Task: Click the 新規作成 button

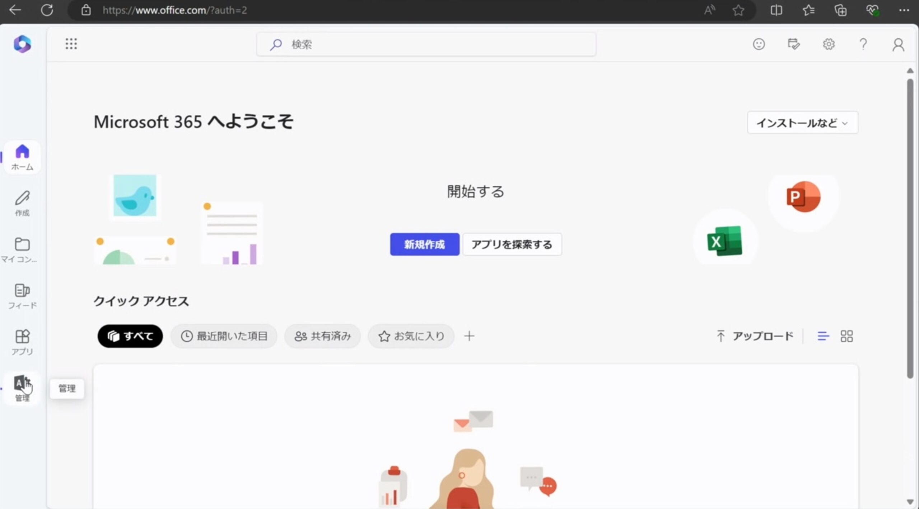Action: click(425, 244)
